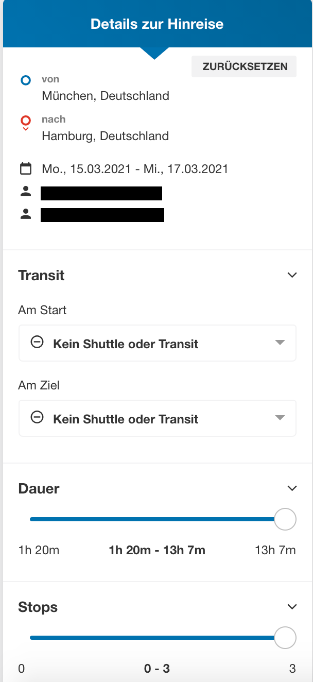Image resolution: width=313 pixels, height=682 pixels.
Task: Click the Details zur Hinreise header
Action: point(157,24)
